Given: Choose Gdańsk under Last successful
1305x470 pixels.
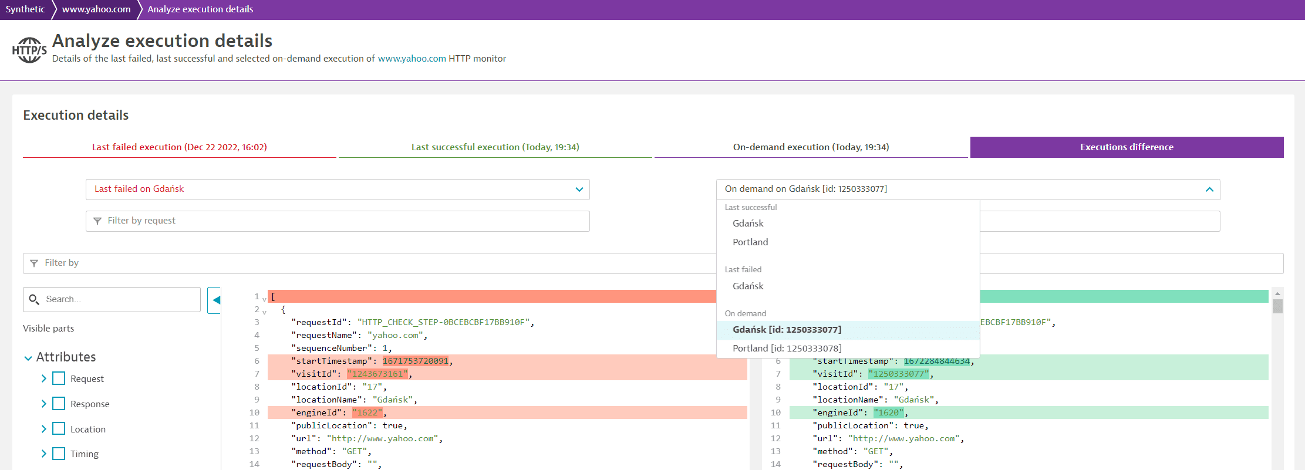Looking at the screenshot, I should coord(848,224).
